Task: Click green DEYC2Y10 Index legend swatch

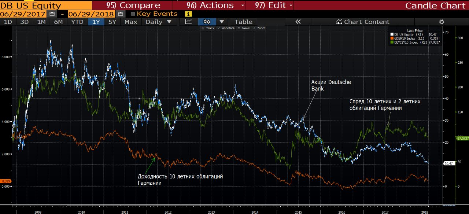Action: [392, 42]
